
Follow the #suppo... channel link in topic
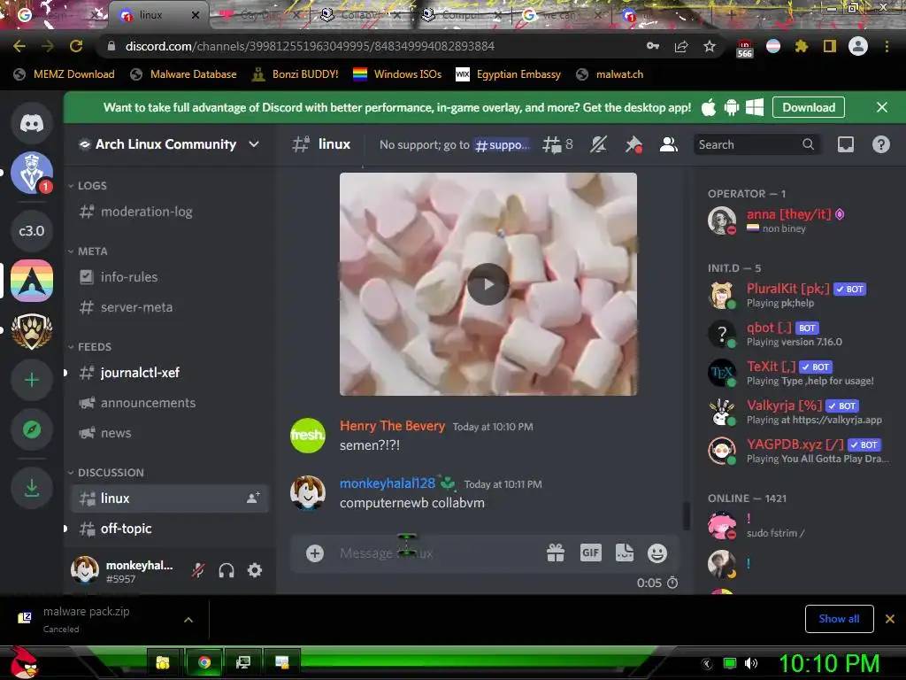[x=502, y=144]
